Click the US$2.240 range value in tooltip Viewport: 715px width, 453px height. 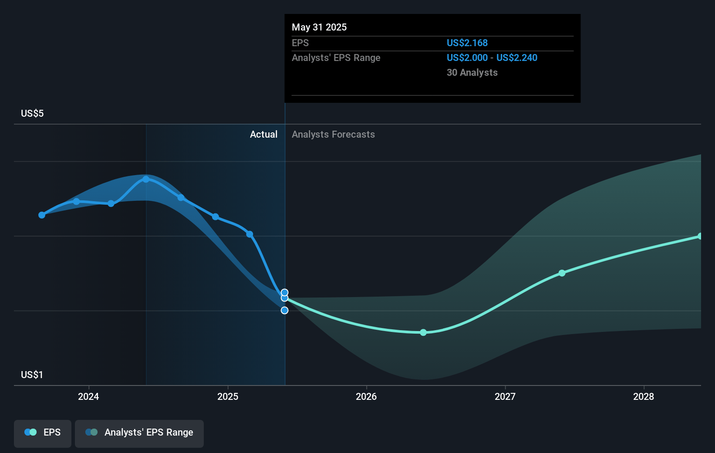pos(517,58)
